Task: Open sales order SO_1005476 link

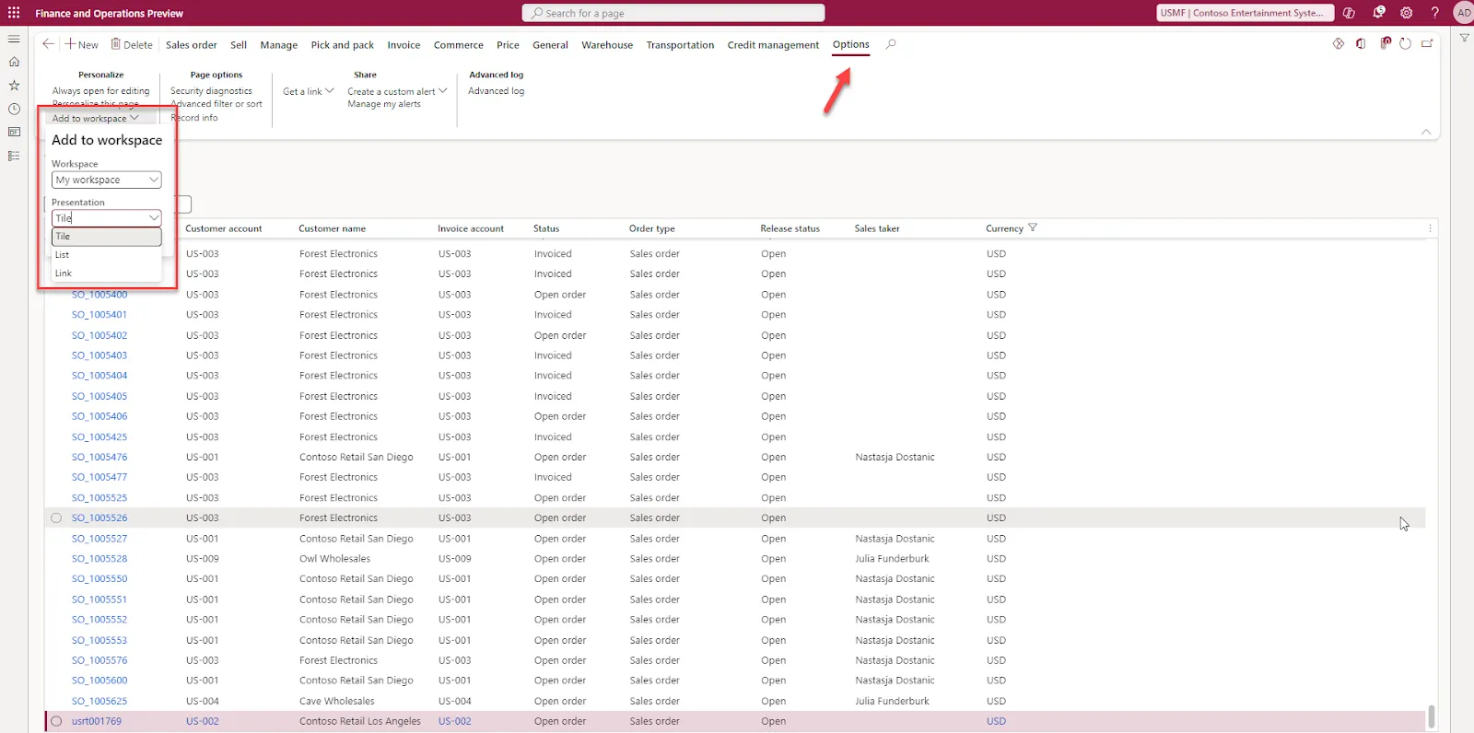Action: click(x=99, y=457)
